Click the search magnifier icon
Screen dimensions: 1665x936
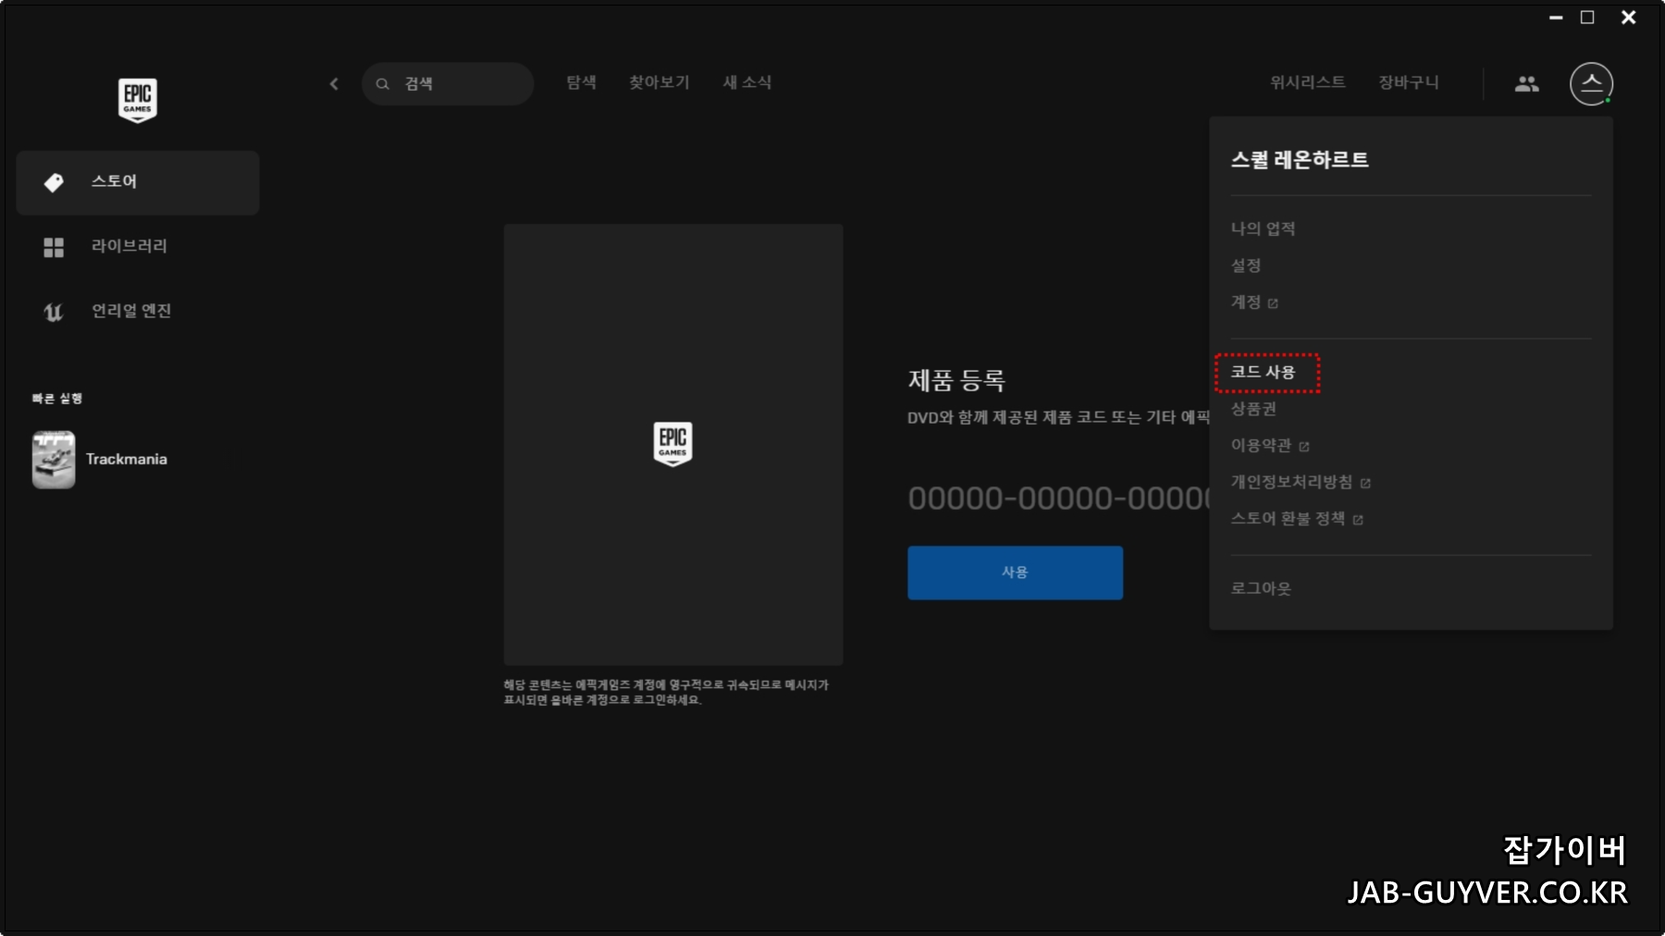(382, 84)
